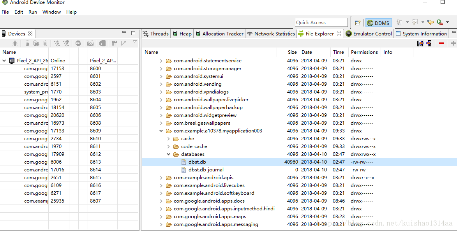The height and width of the screenshot is (231, 457).
Task: Expand the code_cache folder
Action: (x=168, y=146)
